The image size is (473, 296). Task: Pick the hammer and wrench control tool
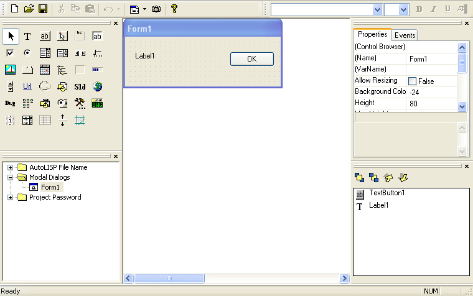pyautogui.click(x=80, y=103)
